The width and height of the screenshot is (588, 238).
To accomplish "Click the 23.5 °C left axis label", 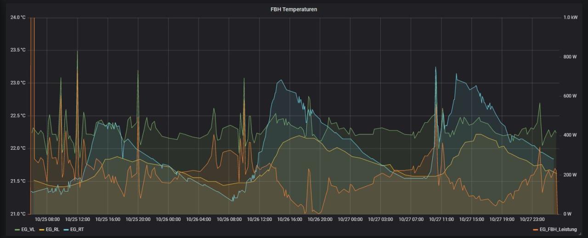I will pyautogui.click(x=17, y=50).
